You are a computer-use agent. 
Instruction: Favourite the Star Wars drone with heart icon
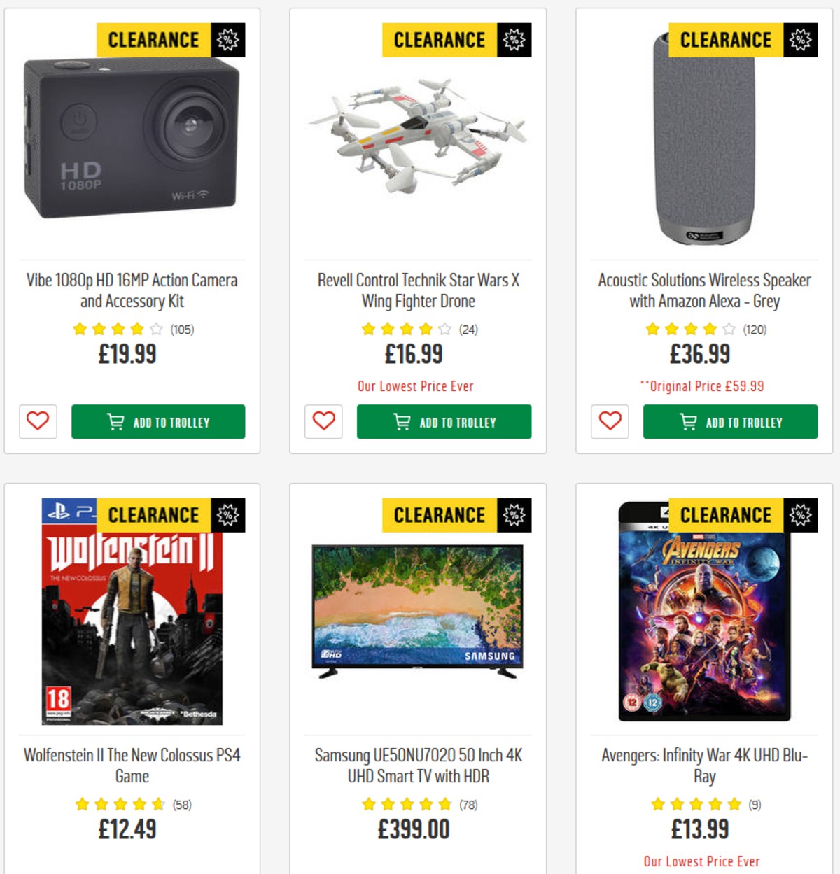point(323,422)
